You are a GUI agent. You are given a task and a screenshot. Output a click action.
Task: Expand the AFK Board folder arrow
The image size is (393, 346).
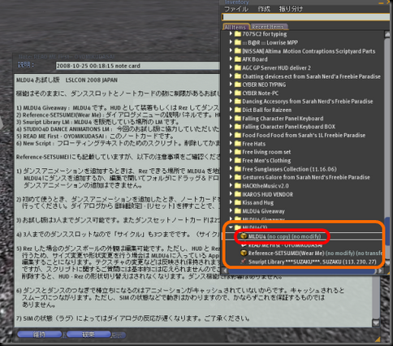coord(231,58)
